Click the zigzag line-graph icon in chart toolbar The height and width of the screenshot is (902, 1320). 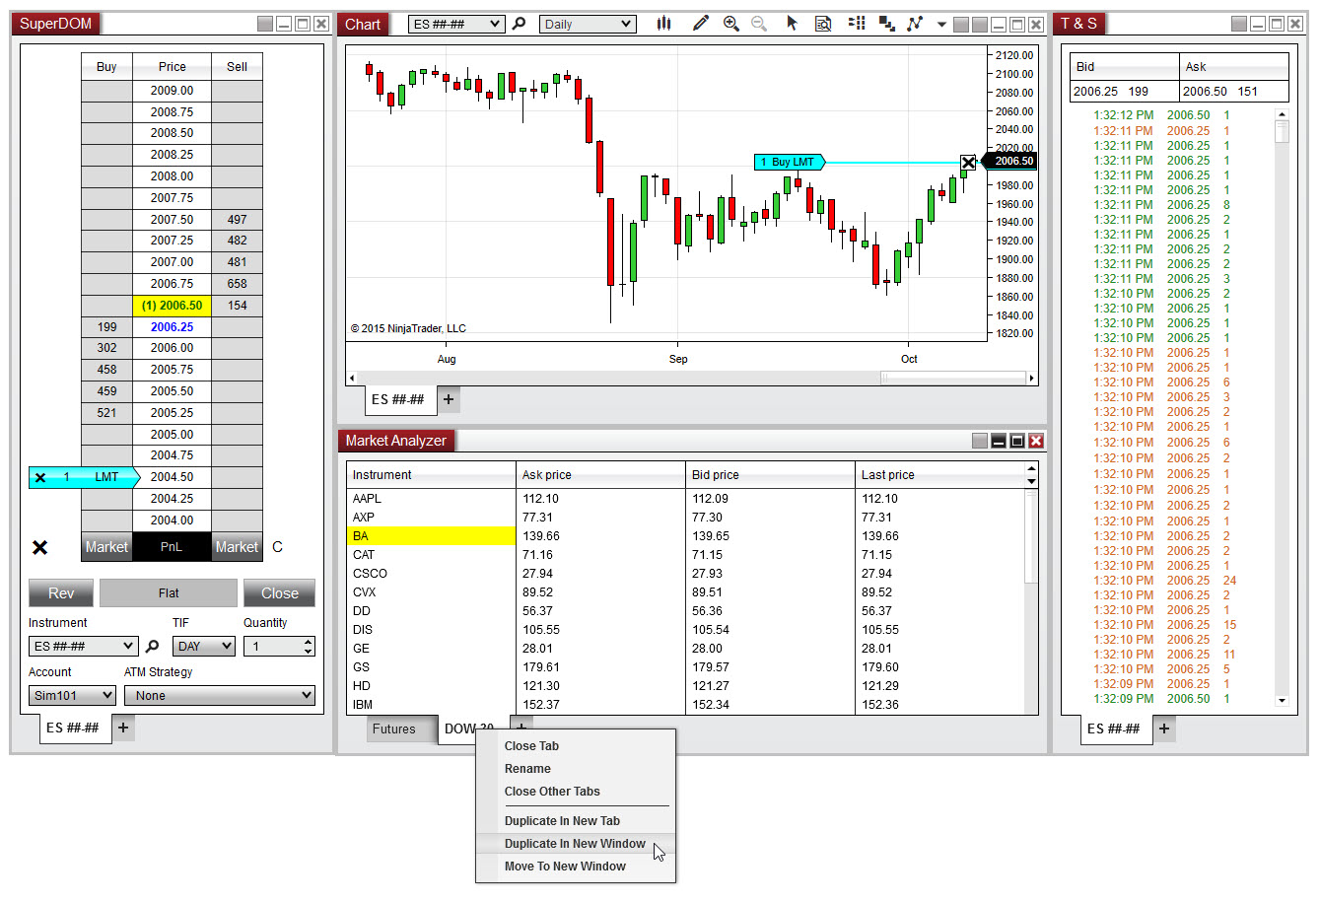tap(915, 24)
